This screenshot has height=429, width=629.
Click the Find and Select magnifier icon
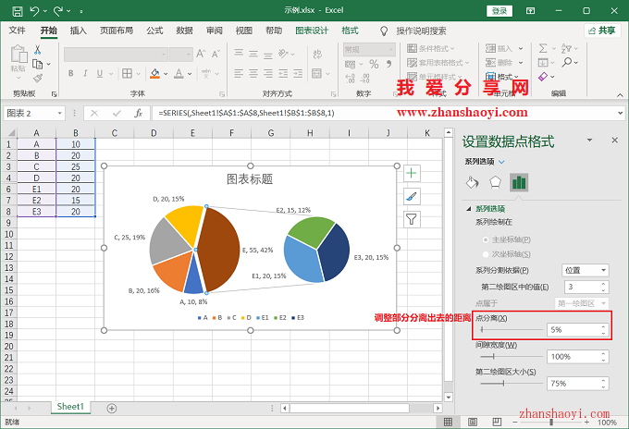pyautogui.click(x=567, y=62)
